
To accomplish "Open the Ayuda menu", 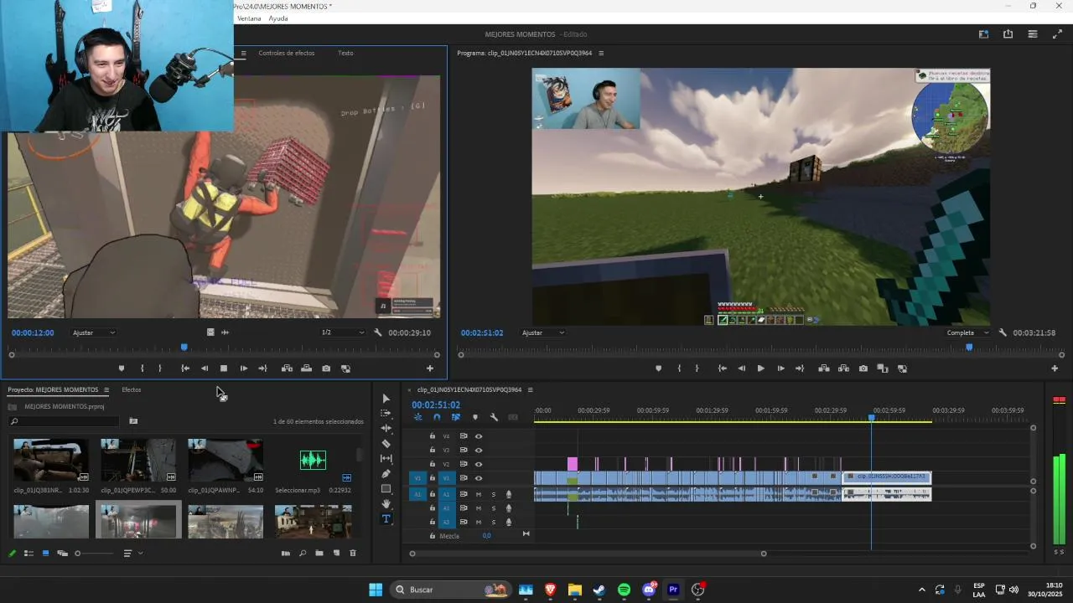I will (278, 18).
